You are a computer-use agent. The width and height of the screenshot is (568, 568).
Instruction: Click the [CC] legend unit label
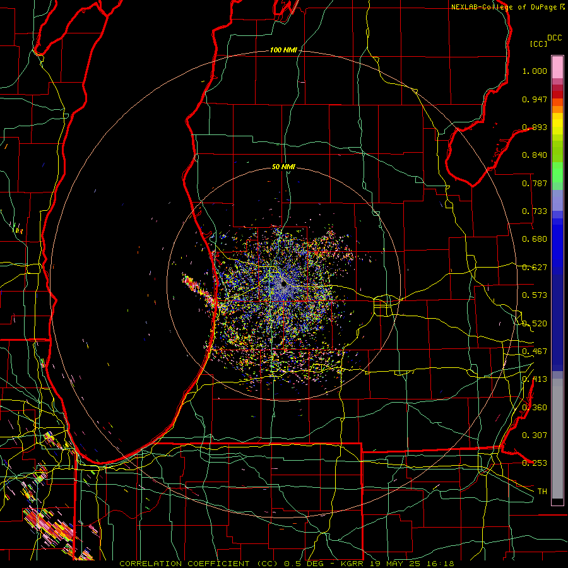click(538, 44)
